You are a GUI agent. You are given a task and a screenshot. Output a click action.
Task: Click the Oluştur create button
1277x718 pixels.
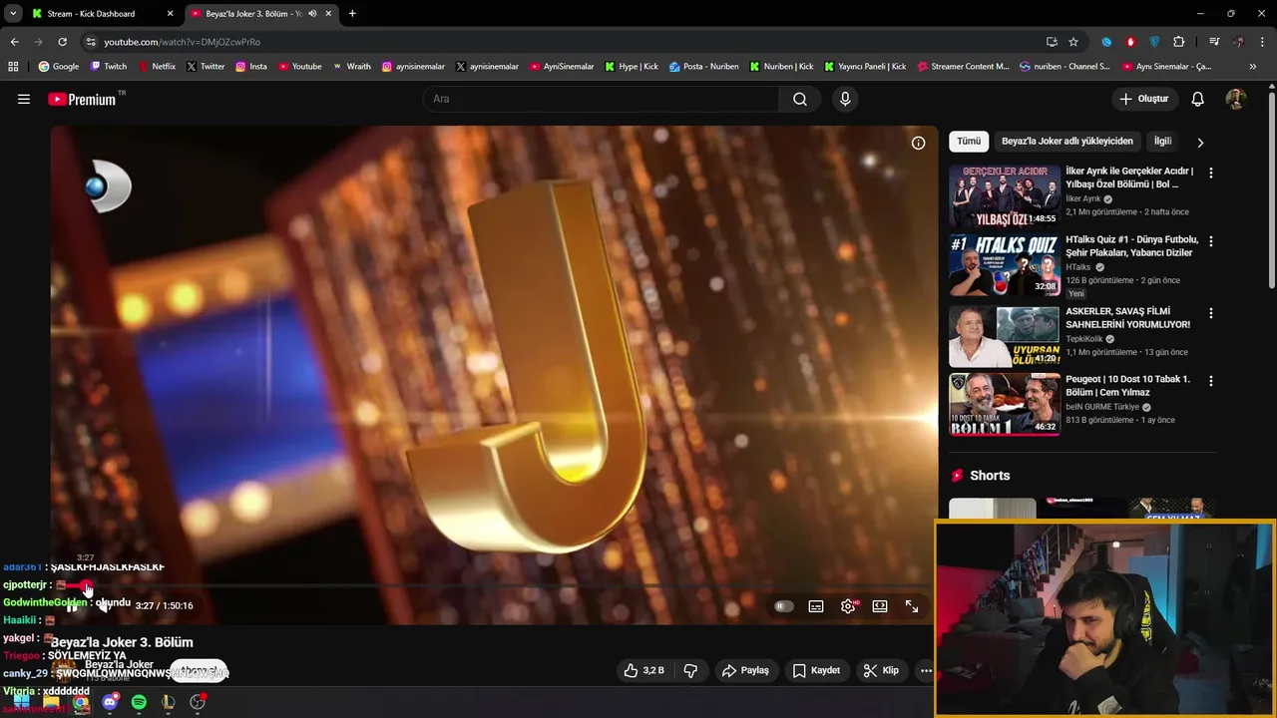[x=1144, y=99]
